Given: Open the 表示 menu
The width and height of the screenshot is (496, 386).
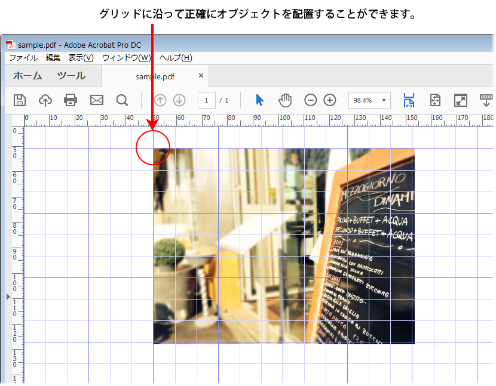Looking at the screenshot, I should [79, 57].
